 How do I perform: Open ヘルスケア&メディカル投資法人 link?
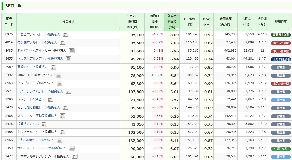40,59
